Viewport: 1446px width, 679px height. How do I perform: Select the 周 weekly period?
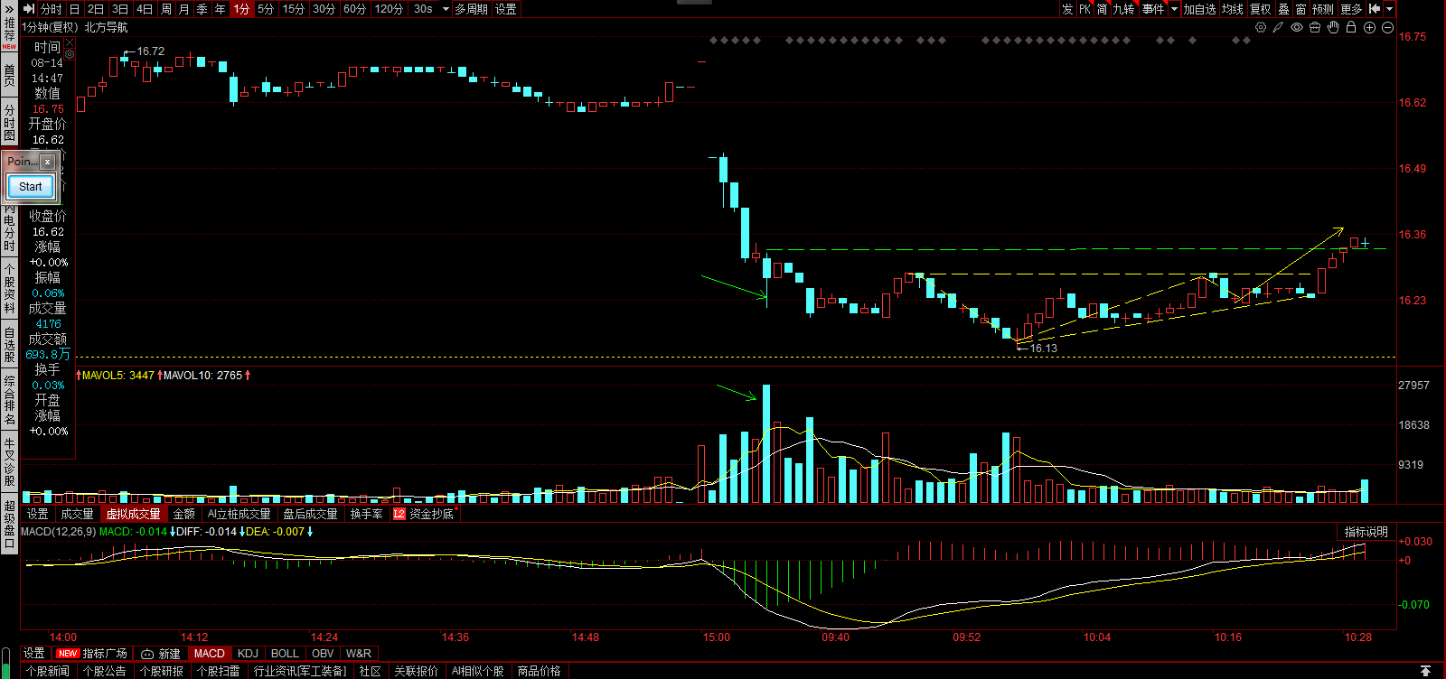(166, 9)
